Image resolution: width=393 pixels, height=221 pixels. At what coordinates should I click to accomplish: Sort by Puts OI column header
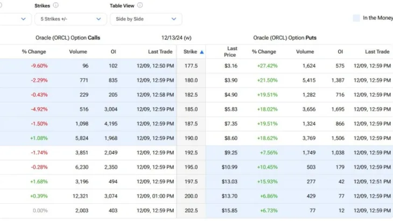point(340,52)
